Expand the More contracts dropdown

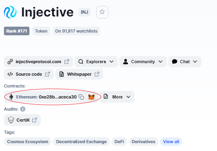117,97
